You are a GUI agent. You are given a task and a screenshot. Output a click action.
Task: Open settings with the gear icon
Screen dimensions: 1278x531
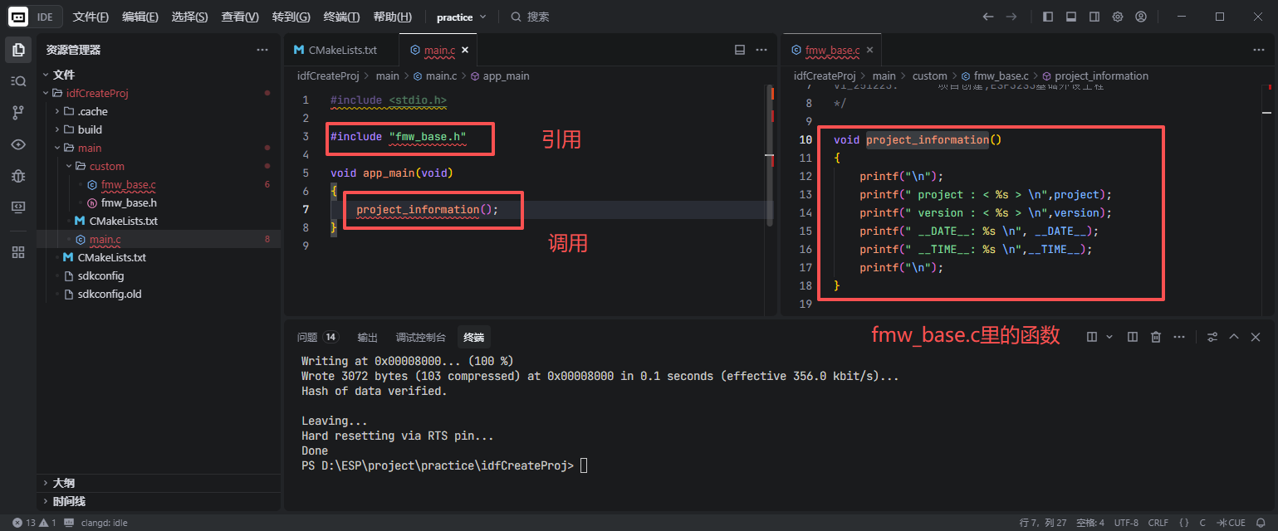1118,17
